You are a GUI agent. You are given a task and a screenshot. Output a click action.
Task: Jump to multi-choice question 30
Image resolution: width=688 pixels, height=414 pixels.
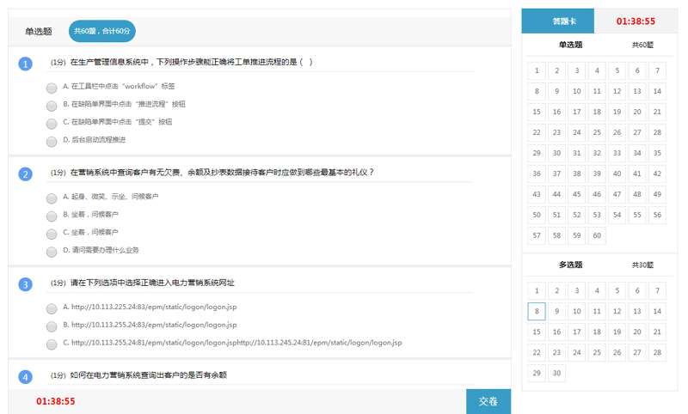click(556, 373)
